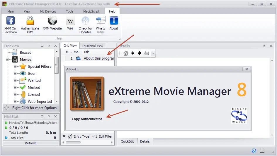Open the Help group dialog launcher

click(120, 39)
